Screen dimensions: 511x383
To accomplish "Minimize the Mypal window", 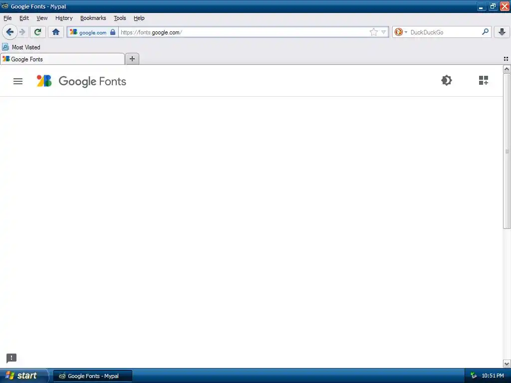I will click(481, 6).
